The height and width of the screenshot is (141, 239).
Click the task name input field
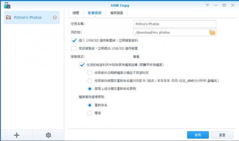click(175, 24)
